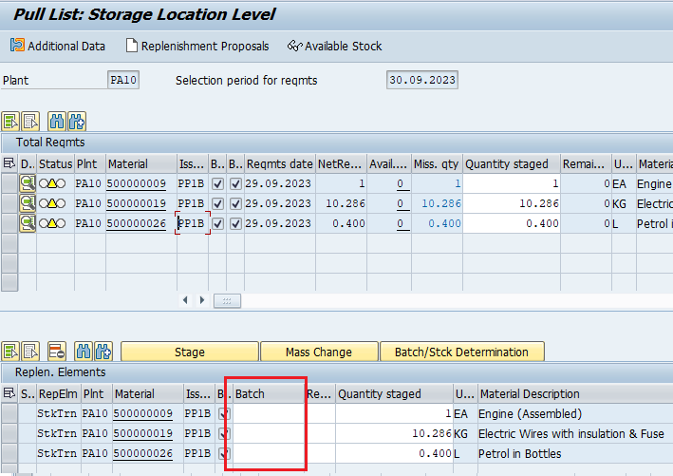
Task: Open Additional Data from toolbar
Action: point(58,46)
